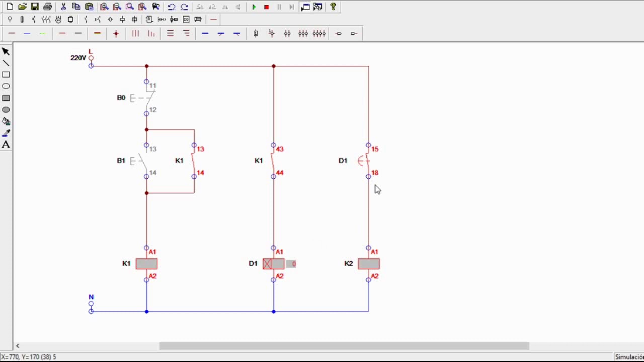Undo the last action with the undo arrow
644x362 pixels.
coord(171,7)
